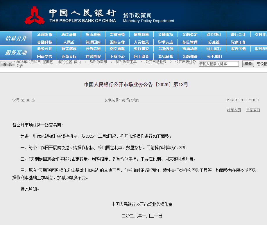
Task: Open the 信贷政策 navigation item
Action: [141, 34]
